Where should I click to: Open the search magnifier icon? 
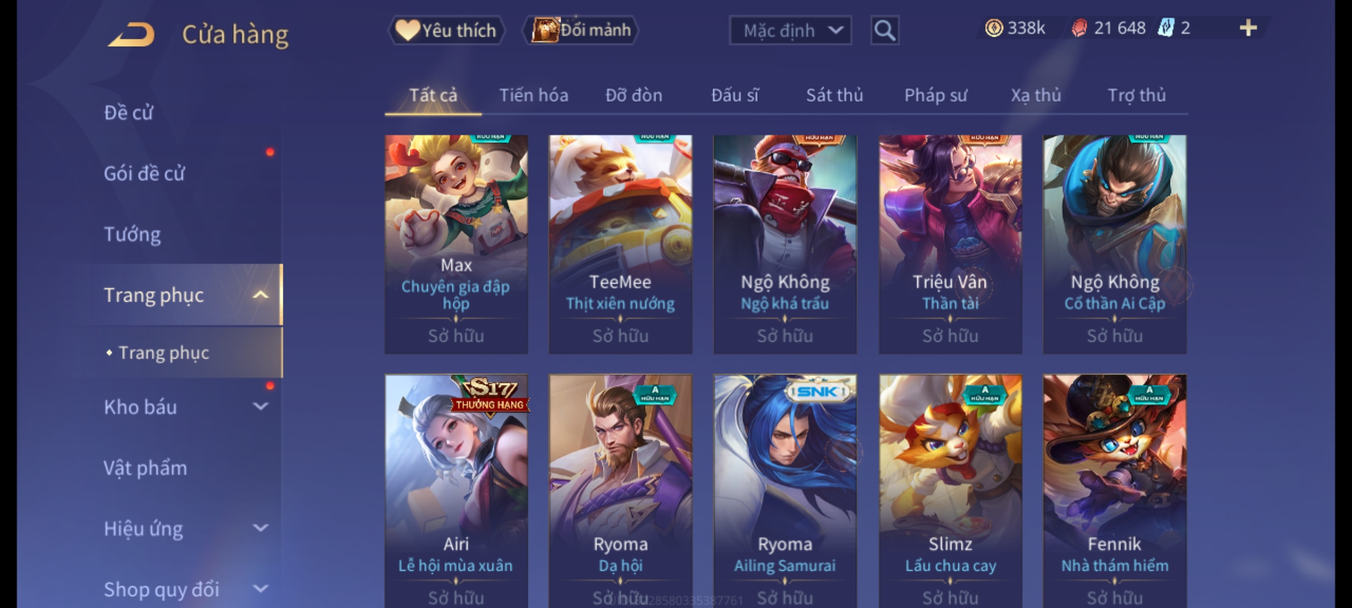884,30
